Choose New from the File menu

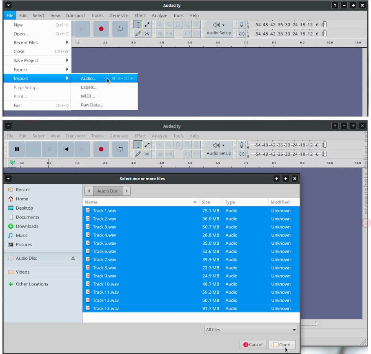point(38,25)
